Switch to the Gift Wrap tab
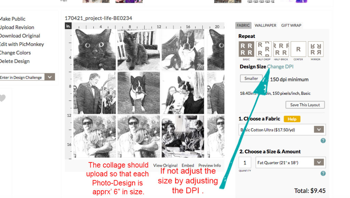350x198 pixels. (291, 25)
